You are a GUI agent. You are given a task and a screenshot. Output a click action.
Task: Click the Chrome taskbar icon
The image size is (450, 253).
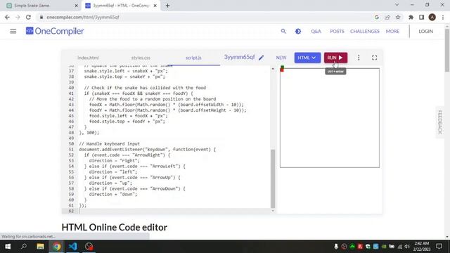coord(56,247)
